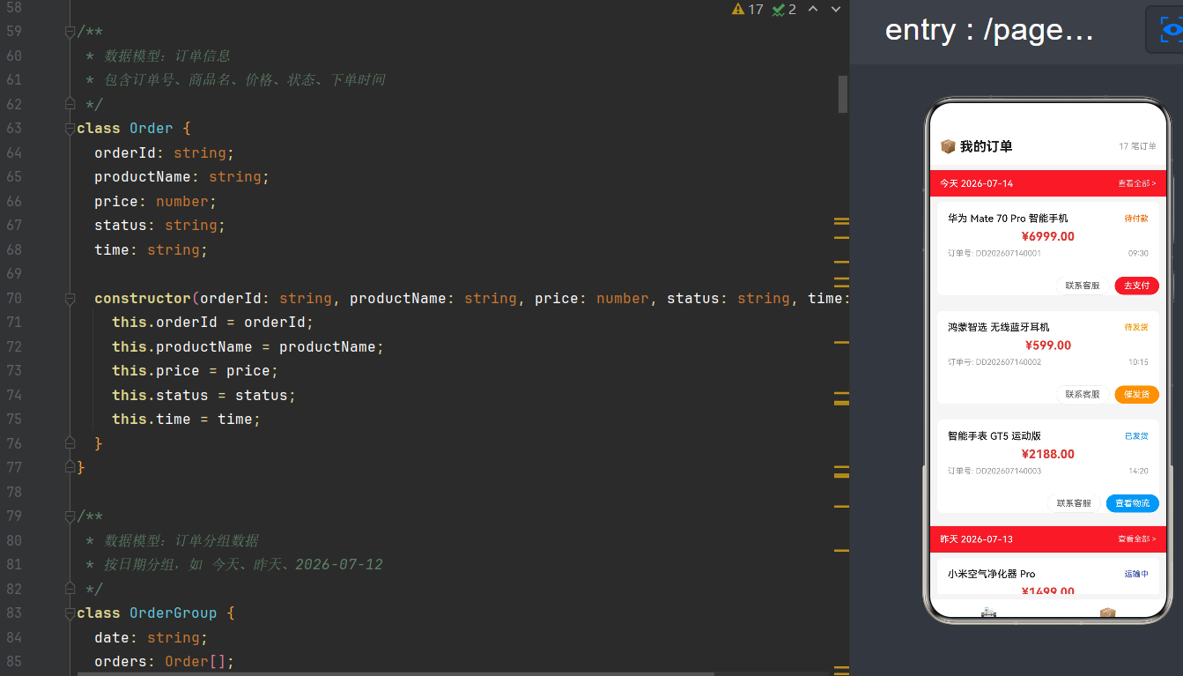Jump to the previous highlighted error arrow
1183x676 pixels.
813,9
